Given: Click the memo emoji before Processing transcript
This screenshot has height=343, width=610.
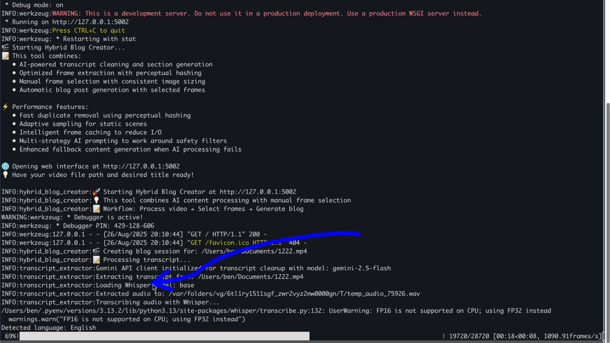Looking at the screenshot, I should pos(96,260).
